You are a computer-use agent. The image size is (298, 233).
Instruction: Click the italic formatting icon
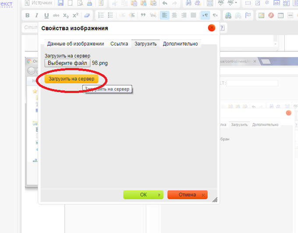coord(37,15)
